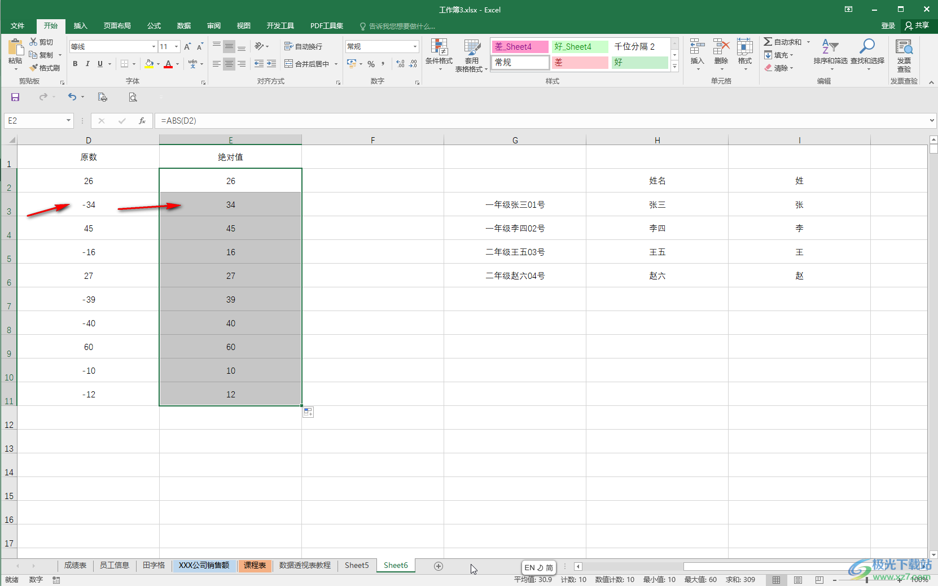Open Sheet5 worksheet tab
The width and height of the screenshot is (938, 586).
tap(357, 565)
